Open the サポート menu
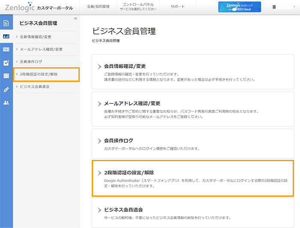Image resolution: width=300 pixels, height=228 pixels. click(177, 7)
